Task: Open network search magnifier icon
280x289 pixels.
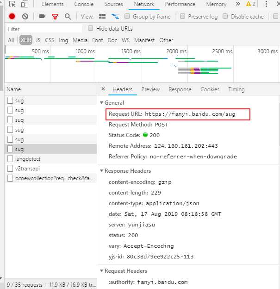Action: [x=68, y=17]
